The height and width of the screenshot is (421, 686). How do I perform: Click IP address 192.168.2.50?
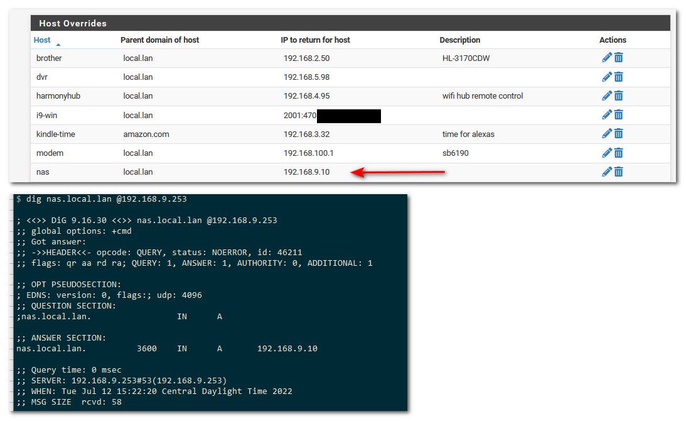pyautogui.click(x=307, y=58)
